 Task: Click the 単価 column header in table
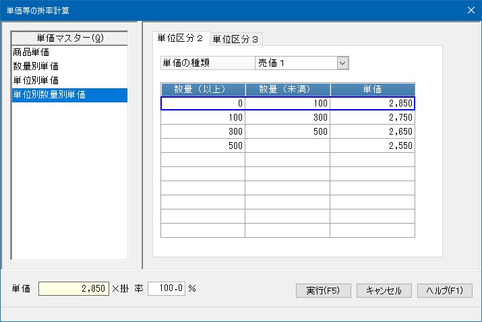pyautogui.click(x=372, y=89)
